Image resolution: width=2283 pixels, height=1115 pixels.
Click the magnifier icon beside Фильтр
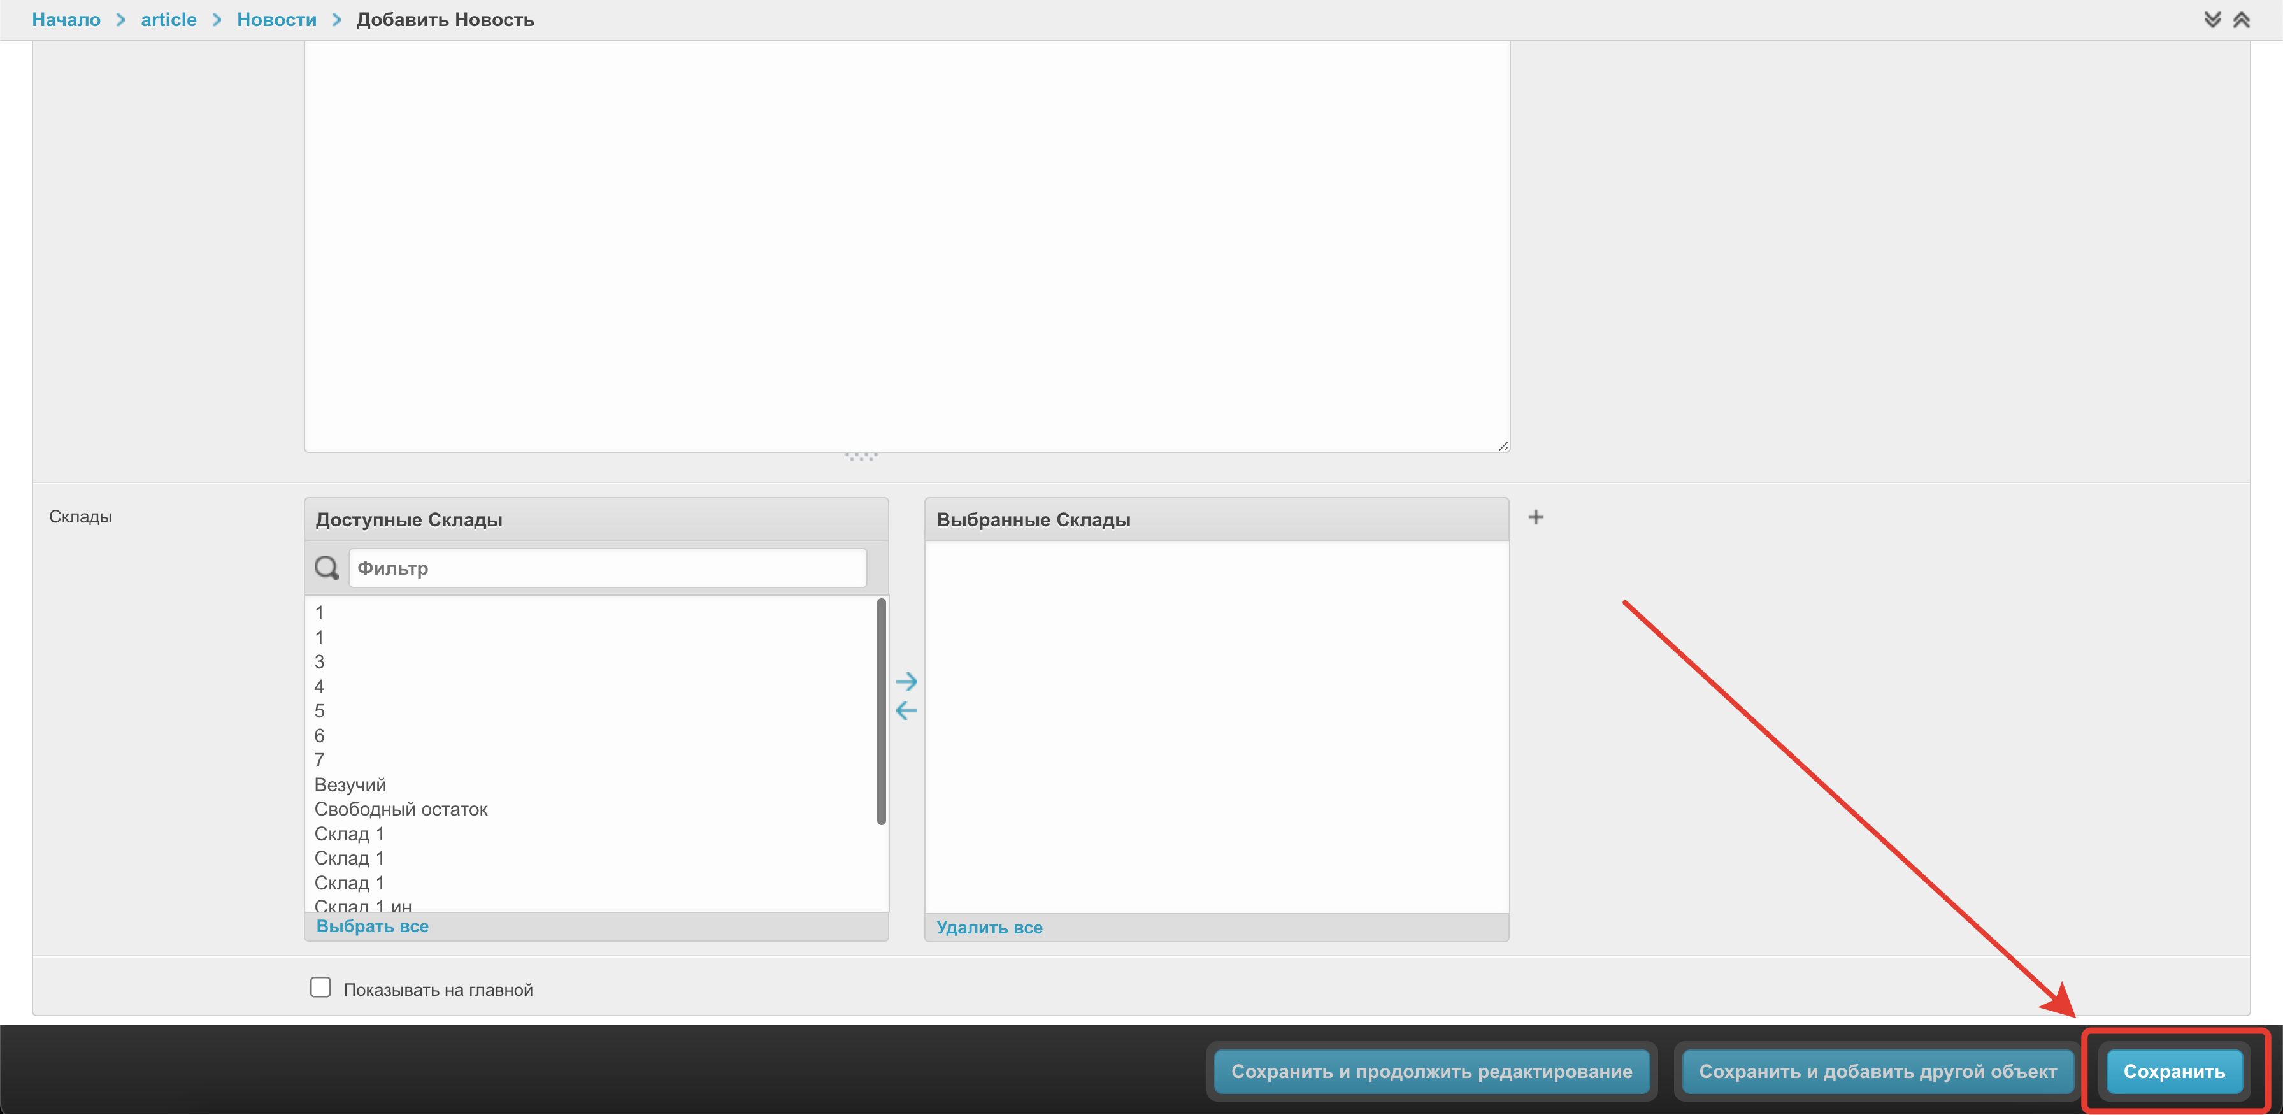[x=326, y=567]
